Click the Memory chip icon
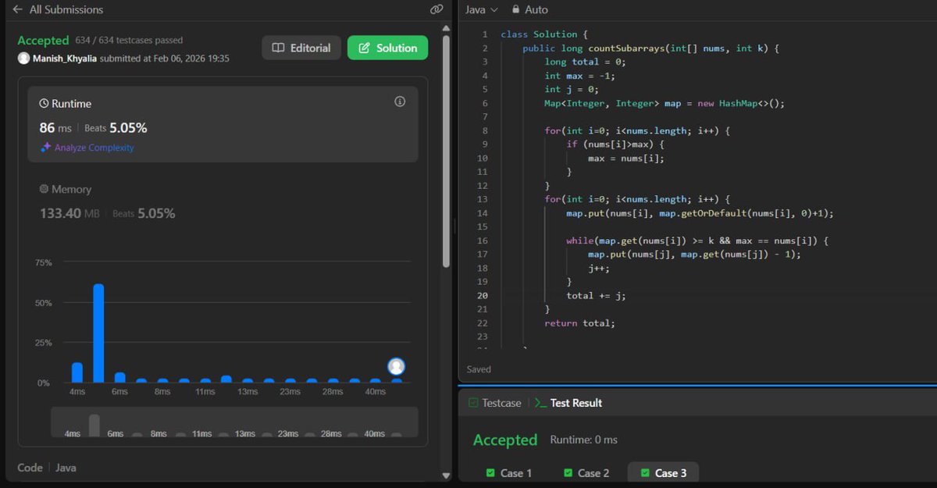Viewport: 937px width, 488px height. 45,189
